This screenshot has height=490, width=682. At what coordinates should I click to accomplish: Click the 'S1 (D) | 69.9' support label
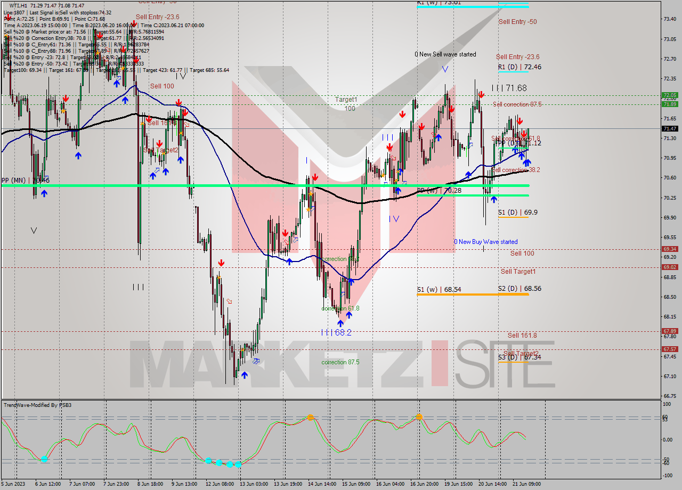pyautogui.click(x=518, y=212)
